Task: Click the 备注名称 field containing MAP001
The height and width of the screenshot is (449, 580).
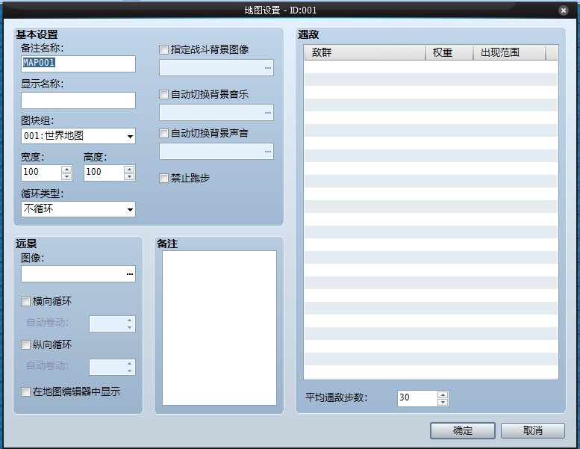Action: pyautogui.click(x=78, y=64)
